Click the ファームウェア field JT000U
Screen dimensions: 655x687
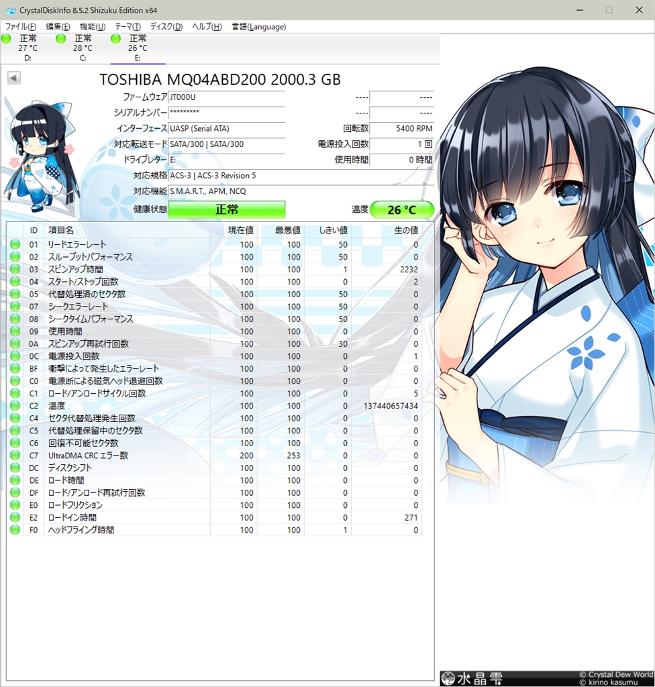pyautogui.click(x=227, y=97)
